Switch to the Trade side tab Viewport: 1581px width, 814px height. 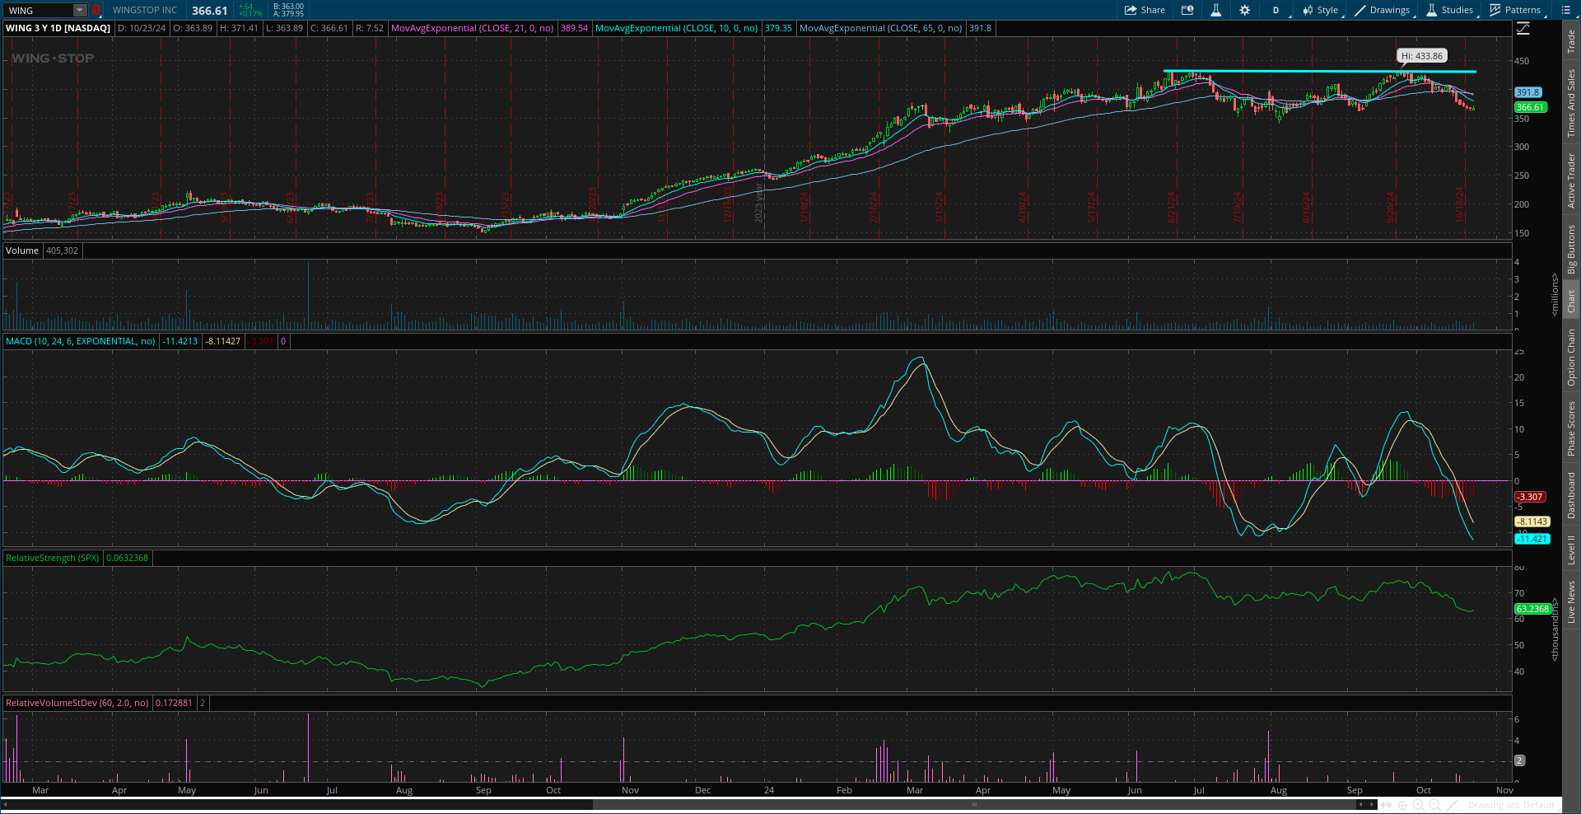(x=1571, y=42)
